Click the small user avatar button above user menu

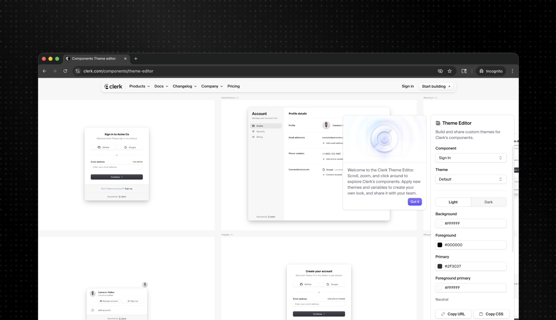click(x=145, y=285)
